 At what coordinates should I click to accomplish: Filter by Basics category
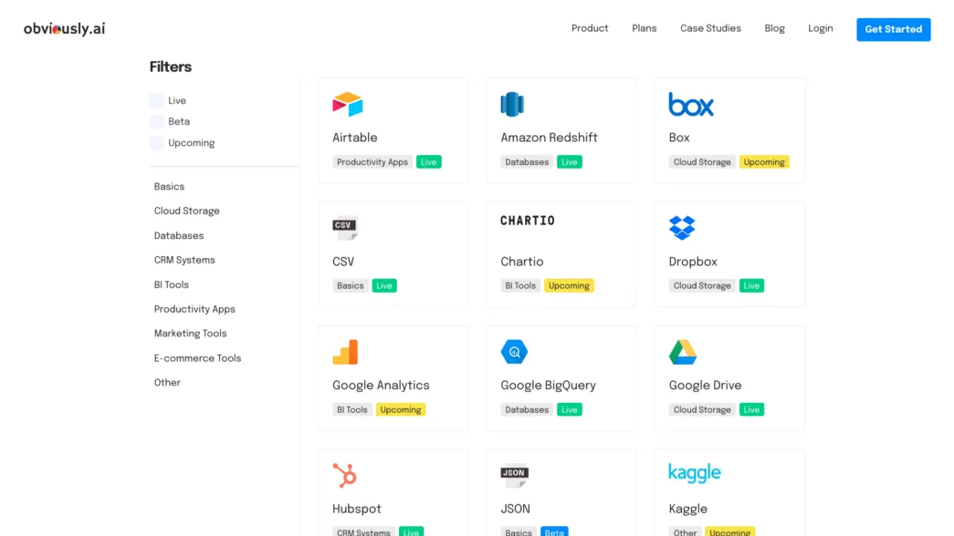pos(169,187)
